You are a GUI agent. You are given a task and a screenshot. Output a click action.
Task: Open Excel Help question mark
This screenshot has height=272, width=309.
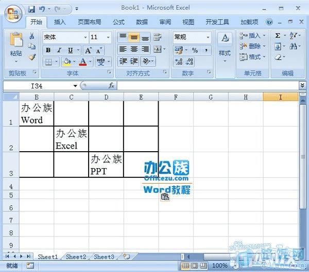[x=269, y=22]
